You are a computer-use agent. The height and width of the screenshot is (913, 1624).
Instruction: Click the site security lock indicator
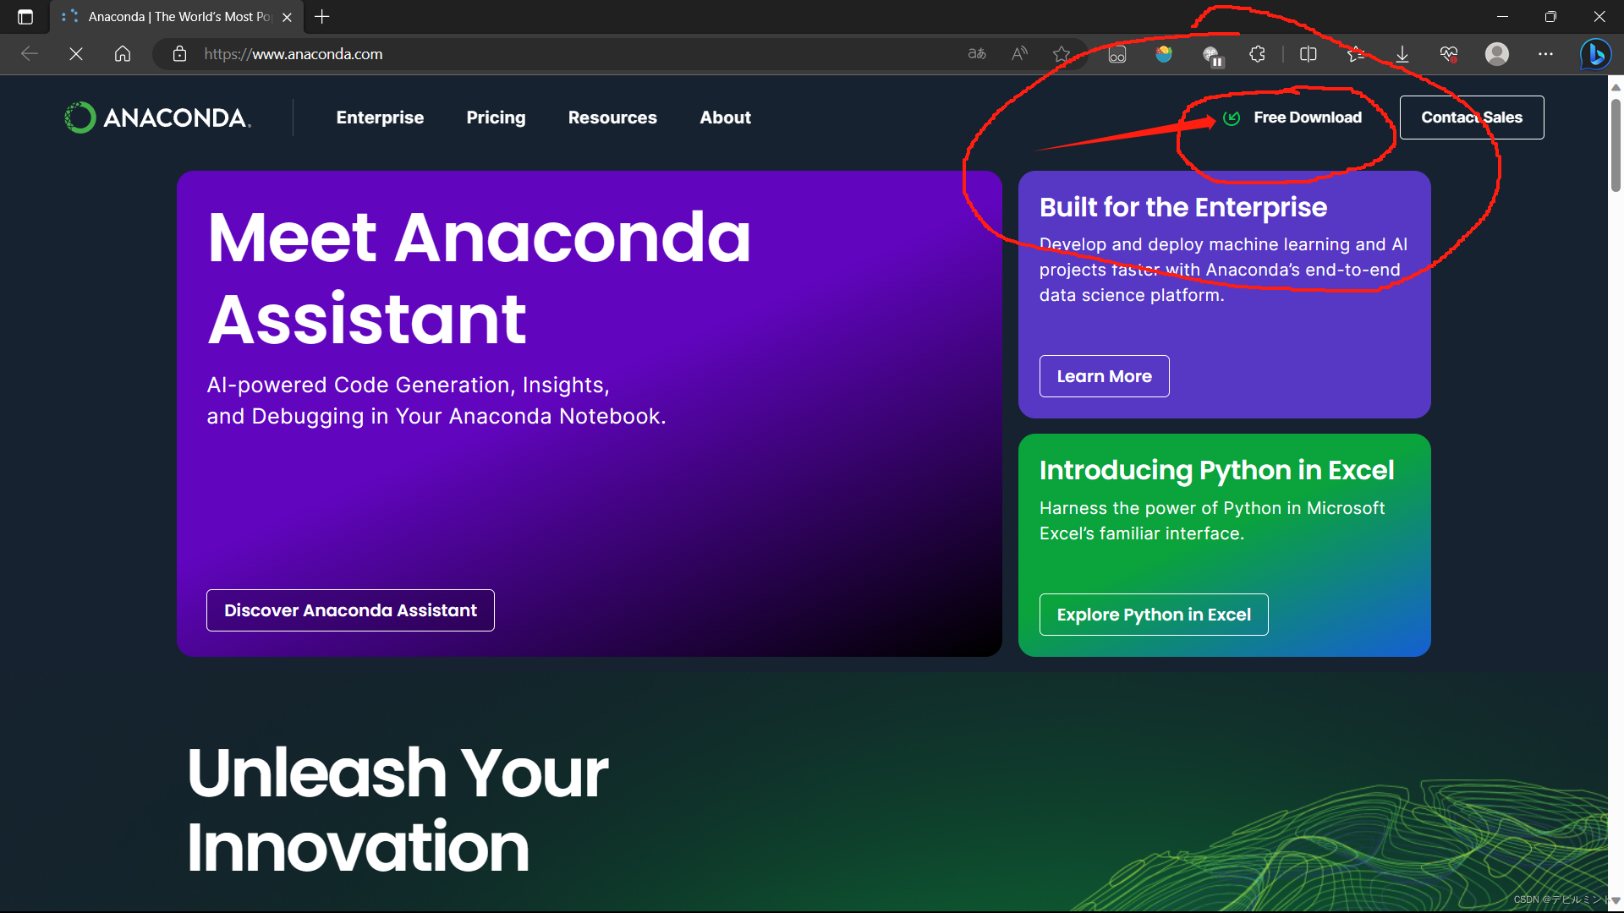(180, 53)
